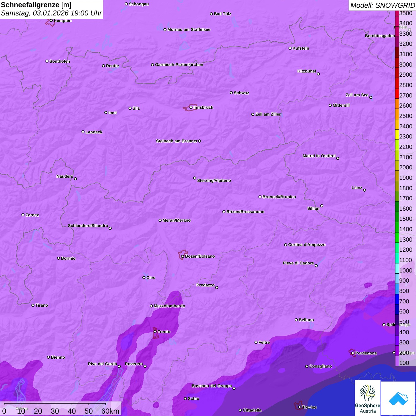This screenshot has height=416, width=416.
Task: Click the Bormio marker dot
Action: pyautogui.click(x=59, y=258)
